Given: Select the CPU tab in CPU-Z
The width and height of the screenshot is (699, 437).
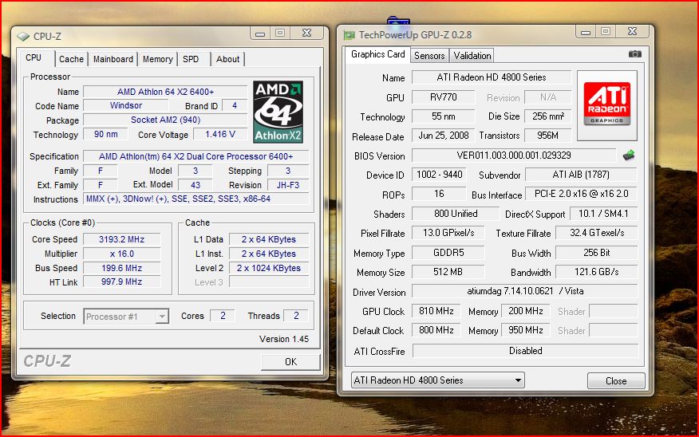Looking at the screenshot, I should pyautogui.click(x=34, y=58).
